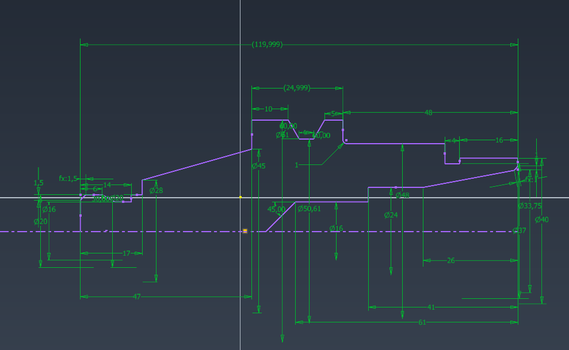Click the Ø45 diameter dimension
The width and height of the screenshot is (569, 350).
259,166
